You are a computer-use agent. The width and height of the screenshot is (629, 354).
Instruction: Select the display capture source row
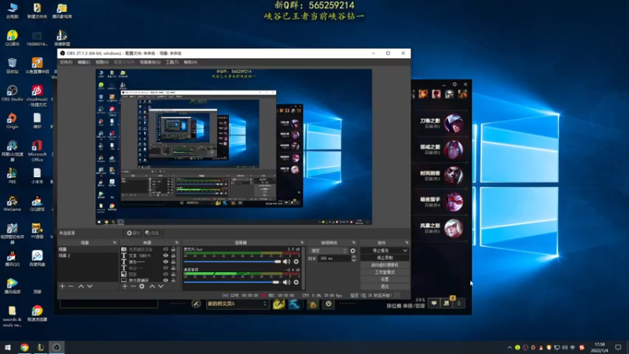point(149,280)
